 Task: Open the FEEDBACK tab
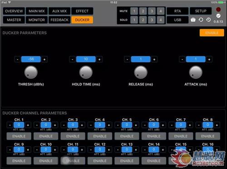click(59, 20)
